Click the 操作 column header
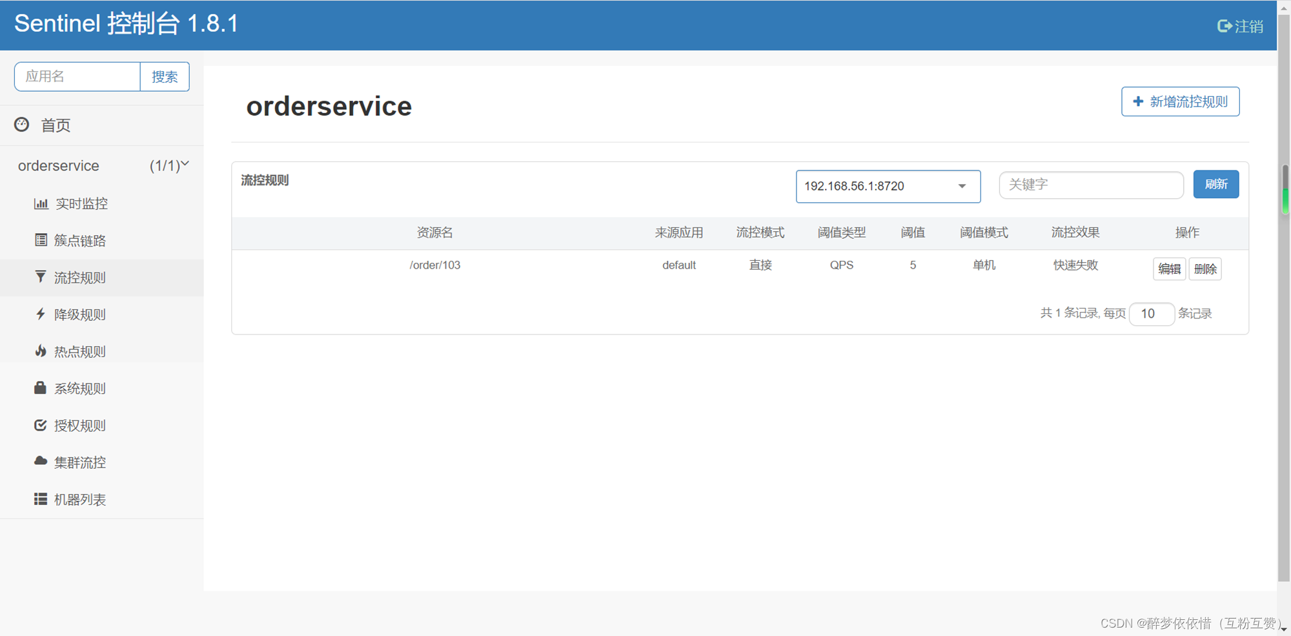Viewport: 1291px width, 636px height. point(1187,232)
